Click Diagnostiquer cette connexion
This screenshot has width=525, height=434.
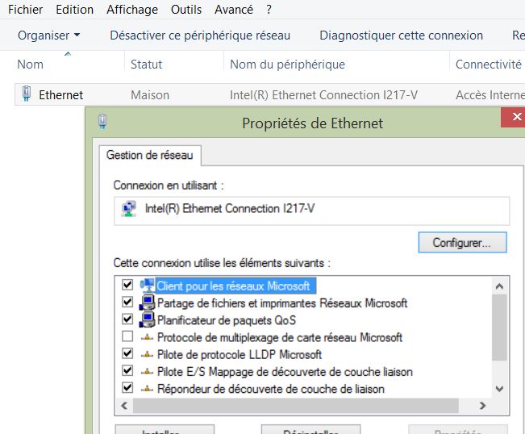401,35
